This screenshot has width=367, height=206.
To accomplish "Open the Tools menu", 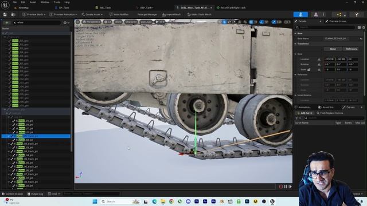I will 57,2.
